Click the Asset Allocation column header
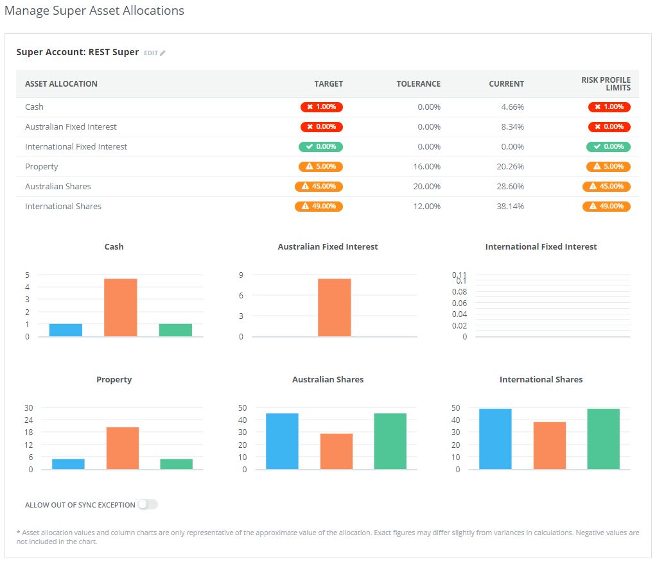The width and height of the screenshot is (657, 564). click(x=61, y=84)
